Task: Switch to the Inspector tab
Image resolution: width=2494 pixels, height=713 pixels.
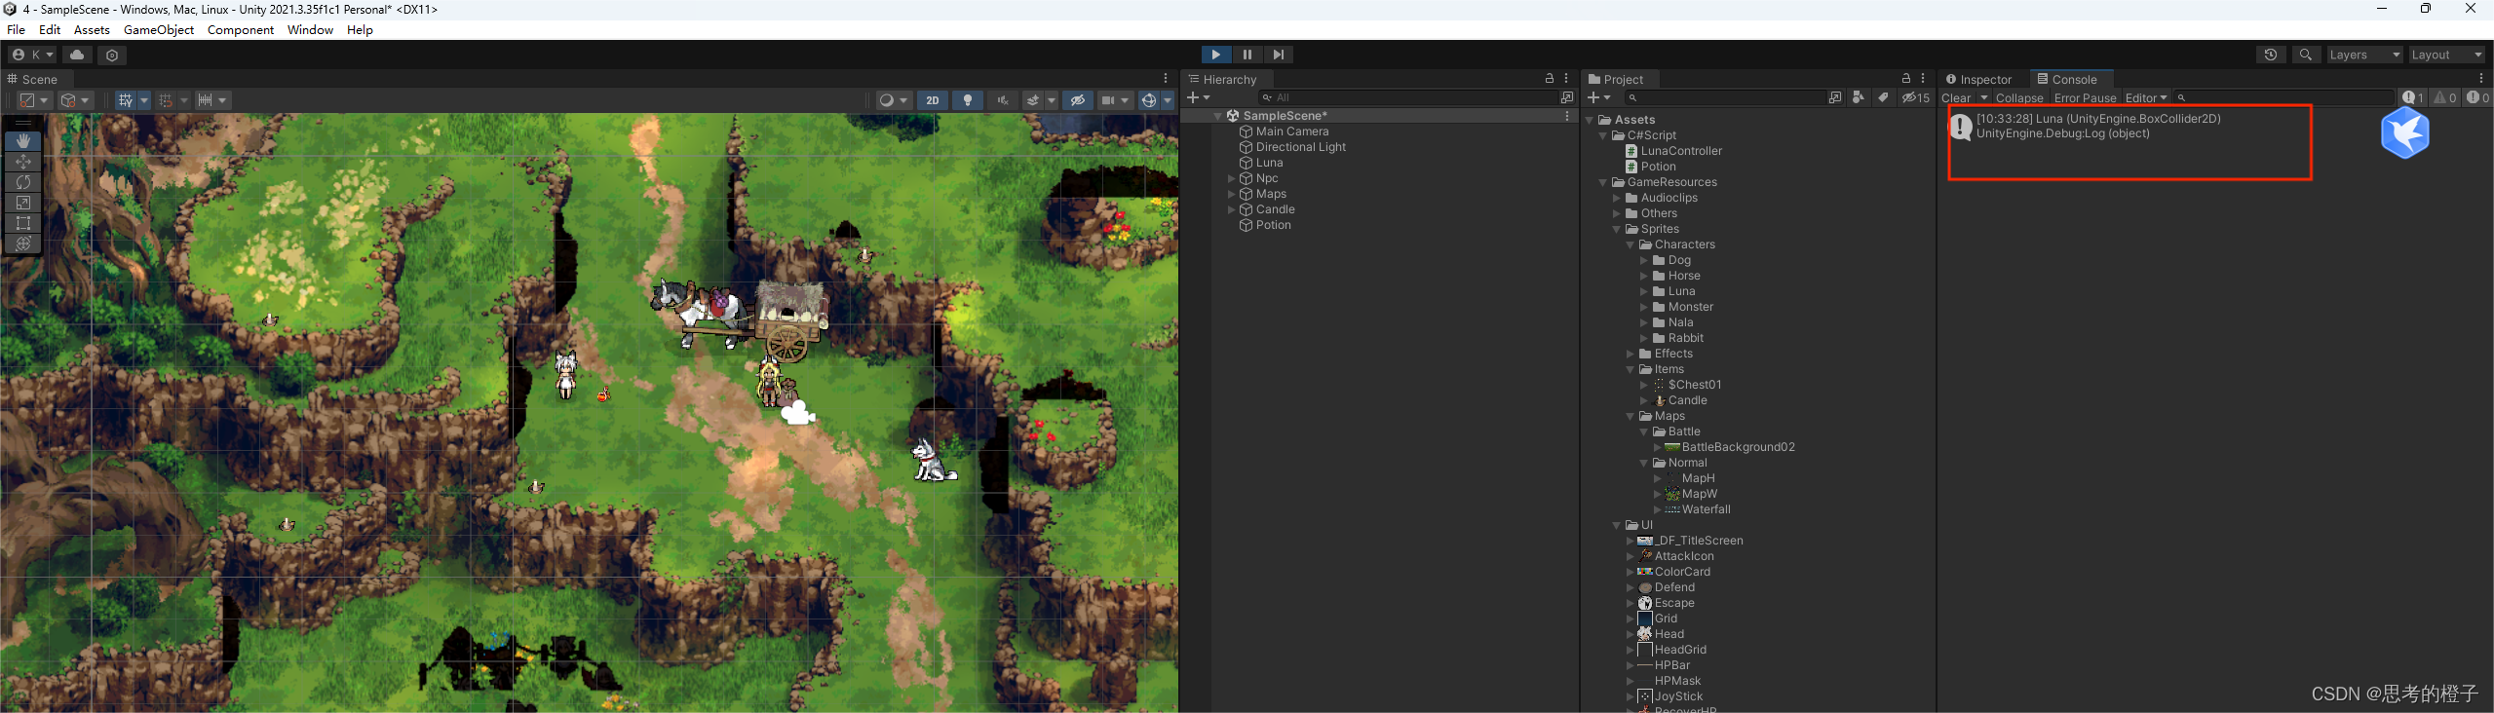Action: (1978, 80)
